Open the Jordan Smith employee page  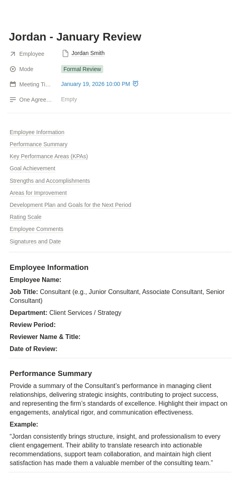88,53
